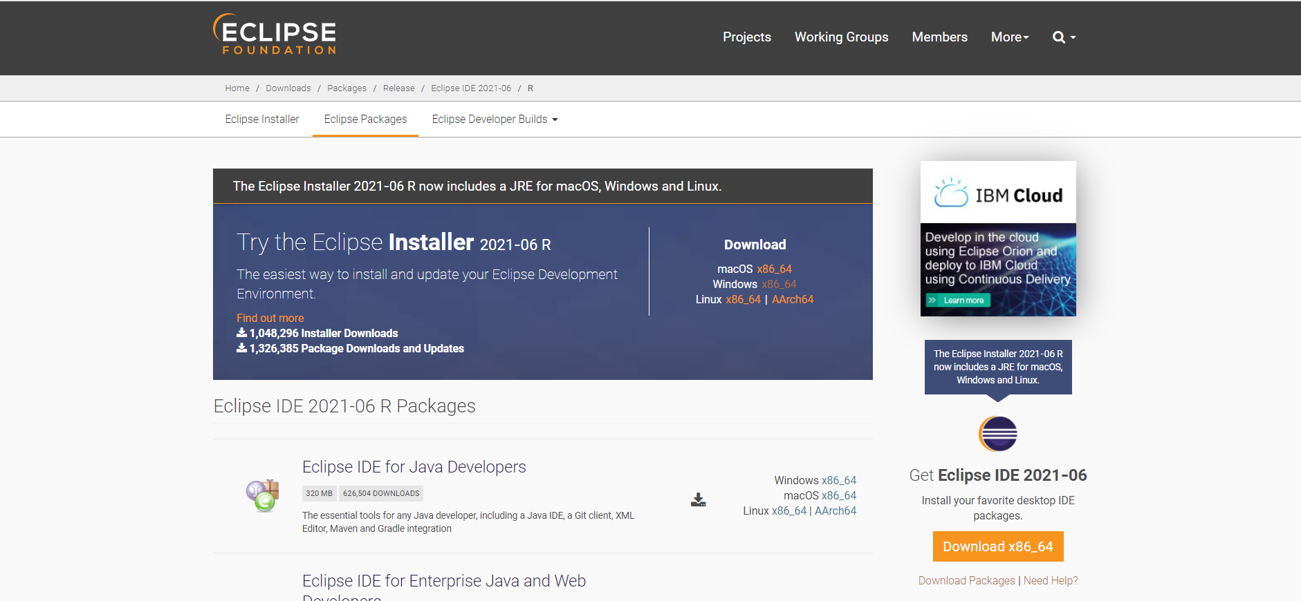Click the Find out more link
The image size is (1301, 601).
tap(270, 318)
